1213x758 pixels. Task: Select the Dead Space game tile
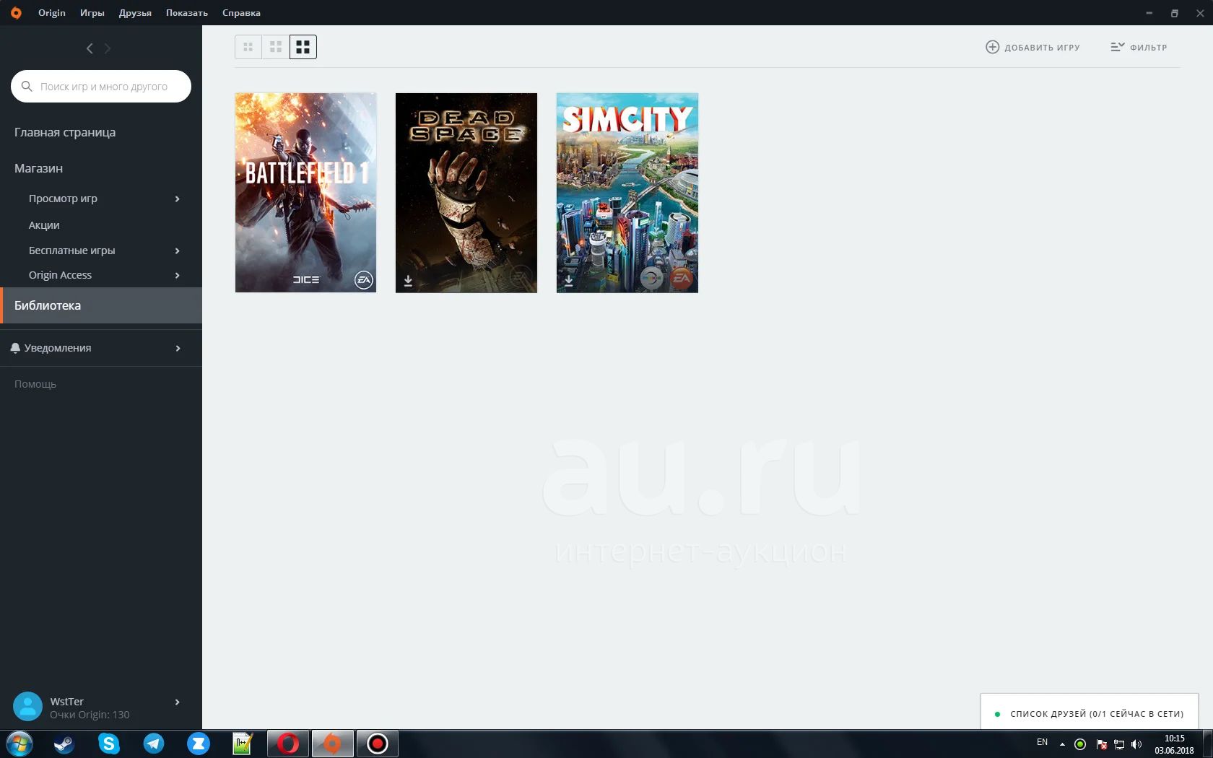(466, 193)
